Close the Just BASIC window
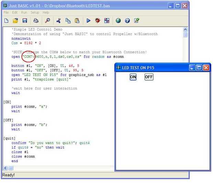Viewport: 213px width, 183px height. (x=184, y=6)
